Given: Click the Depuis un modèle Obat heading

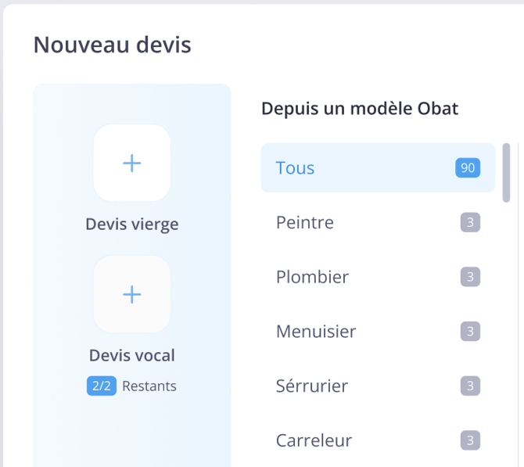Looking at the screenshot, I should point(360,108).
